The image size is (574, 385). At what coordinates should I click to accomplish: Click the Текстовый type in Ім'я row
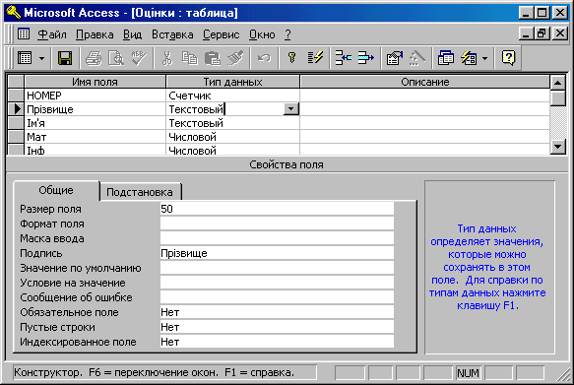(232, 123)
